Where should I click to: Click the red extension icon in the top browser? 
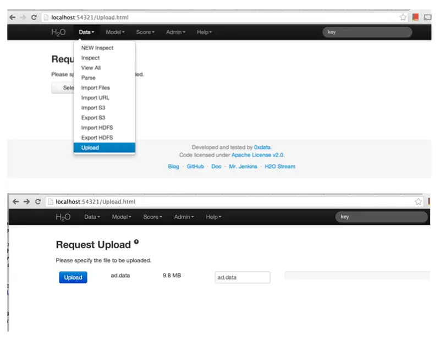point(416,18)
